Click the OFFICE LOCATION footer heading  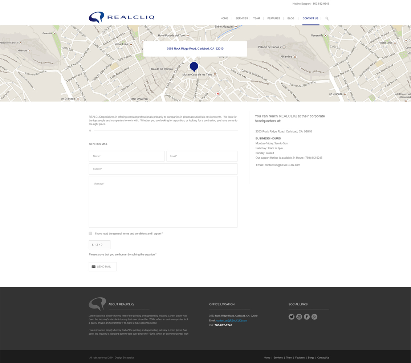(222, 304)
